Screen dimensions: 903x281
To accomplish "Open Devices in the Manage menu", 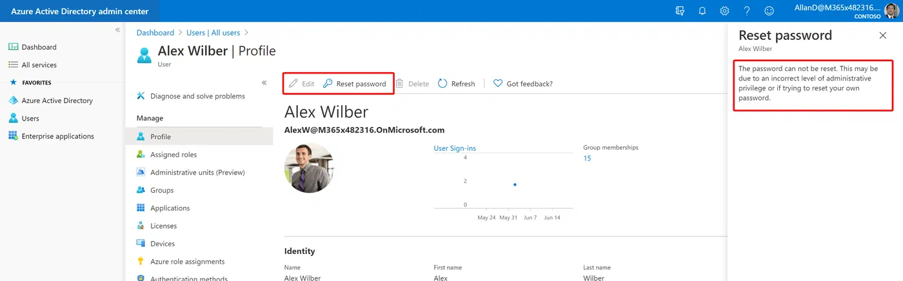I will click(163, 244).
